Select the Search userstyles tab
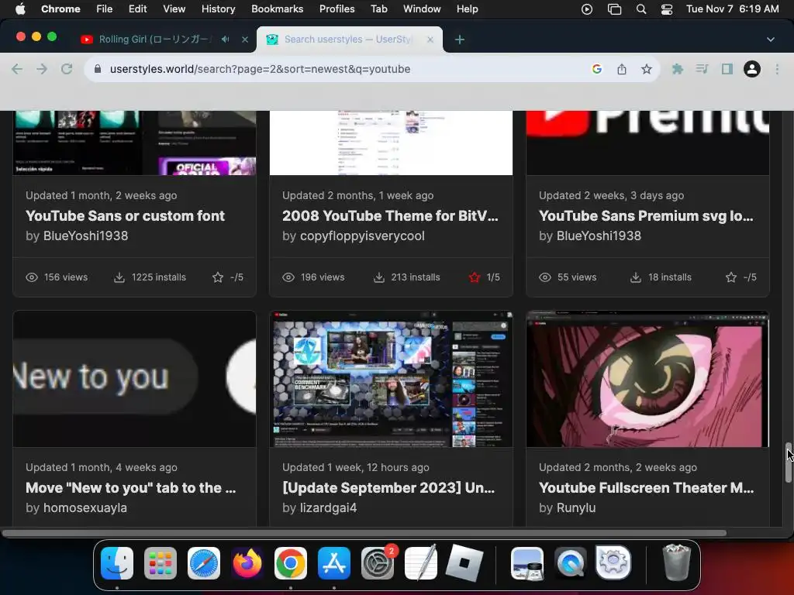The image size is (794, 595). click(x=350, y=39)
